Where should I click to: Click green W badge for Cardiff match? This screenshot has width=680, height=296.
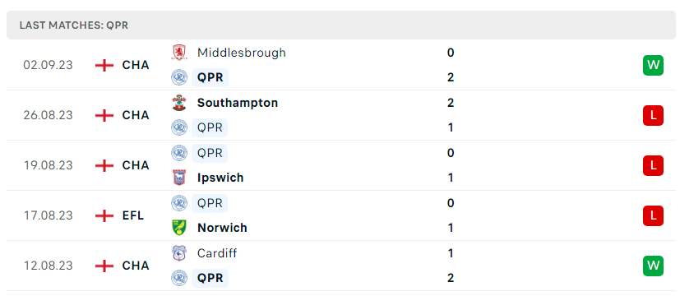pos(653,266)
